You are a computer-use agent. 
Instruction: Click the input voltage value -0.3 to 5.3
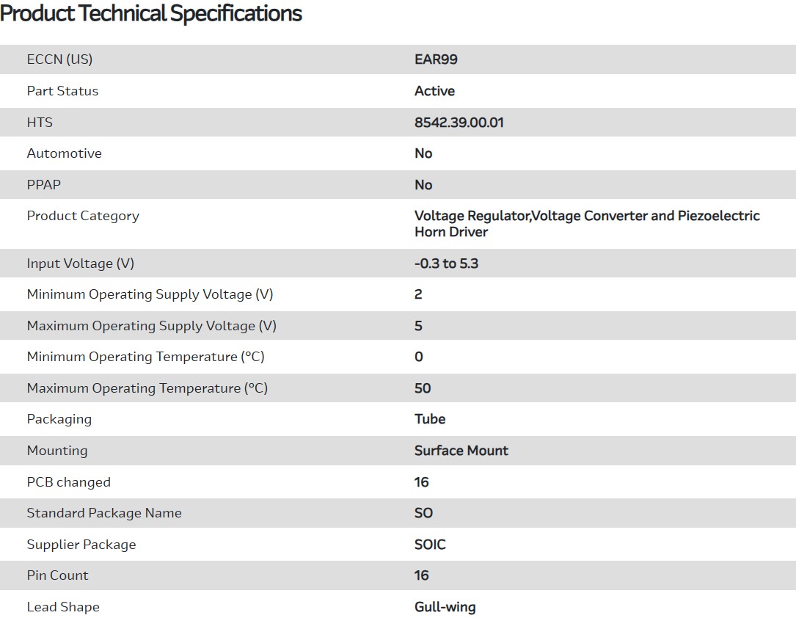point(446,263)
